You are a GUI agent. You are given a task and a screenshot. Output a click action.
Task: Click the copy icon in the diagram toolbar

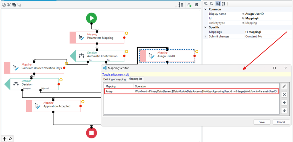(3, 5)
